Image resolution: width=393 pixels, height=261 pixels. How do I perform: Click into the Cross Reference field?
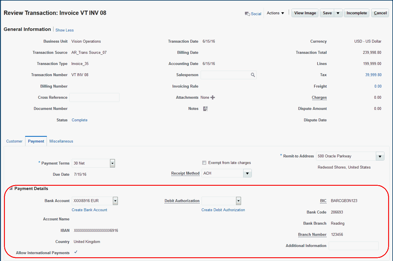point(94,98)
